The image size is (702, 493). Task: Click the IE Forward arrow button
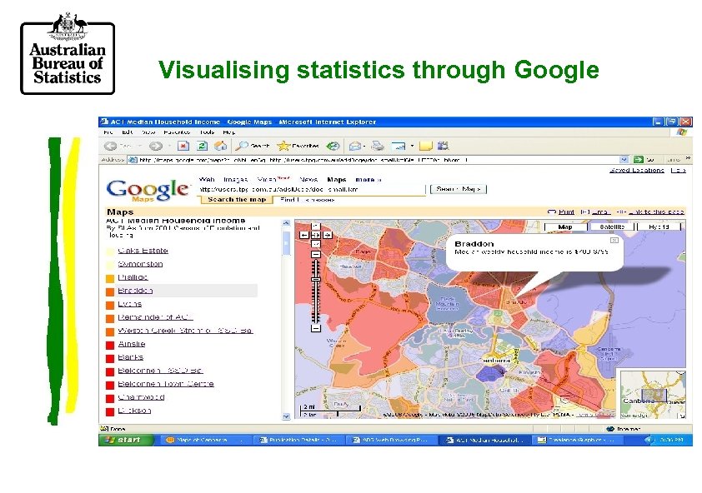155,146
